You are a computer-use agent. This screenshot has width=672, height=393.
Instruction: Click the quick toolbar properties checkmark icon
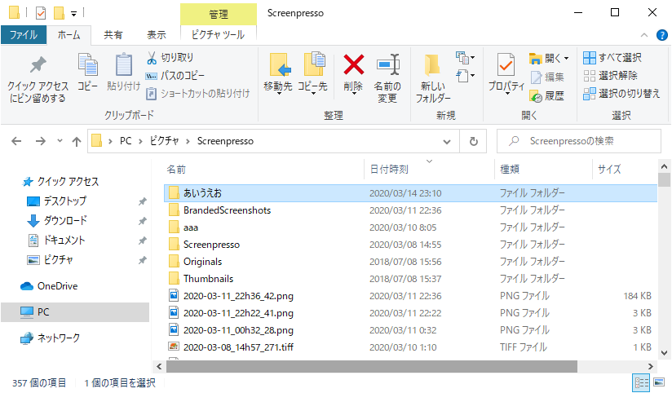(41, 13)
